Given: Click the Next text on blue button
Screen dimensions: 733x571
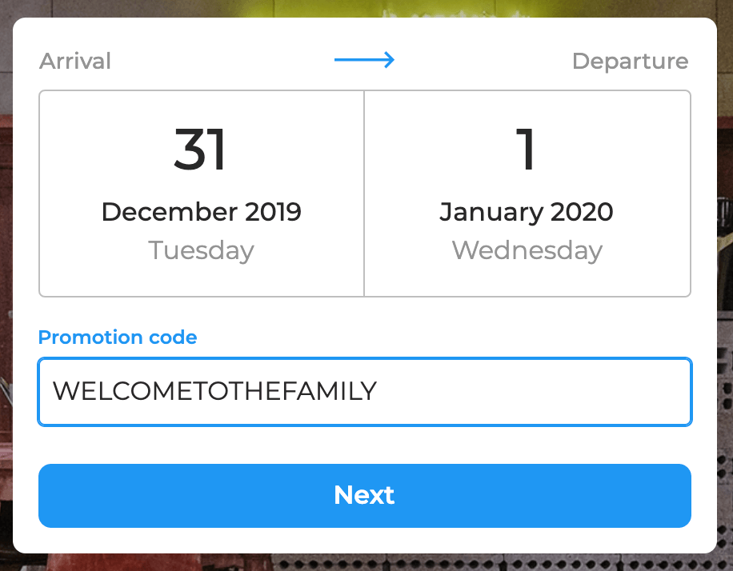Looking at the screenshot, I should tap(364, 495).
